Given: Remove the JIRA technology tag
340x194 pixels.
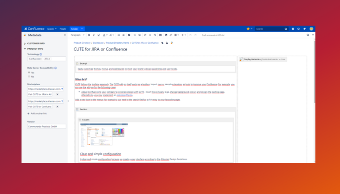Looking at the screenshot, I should coord(50,59).
